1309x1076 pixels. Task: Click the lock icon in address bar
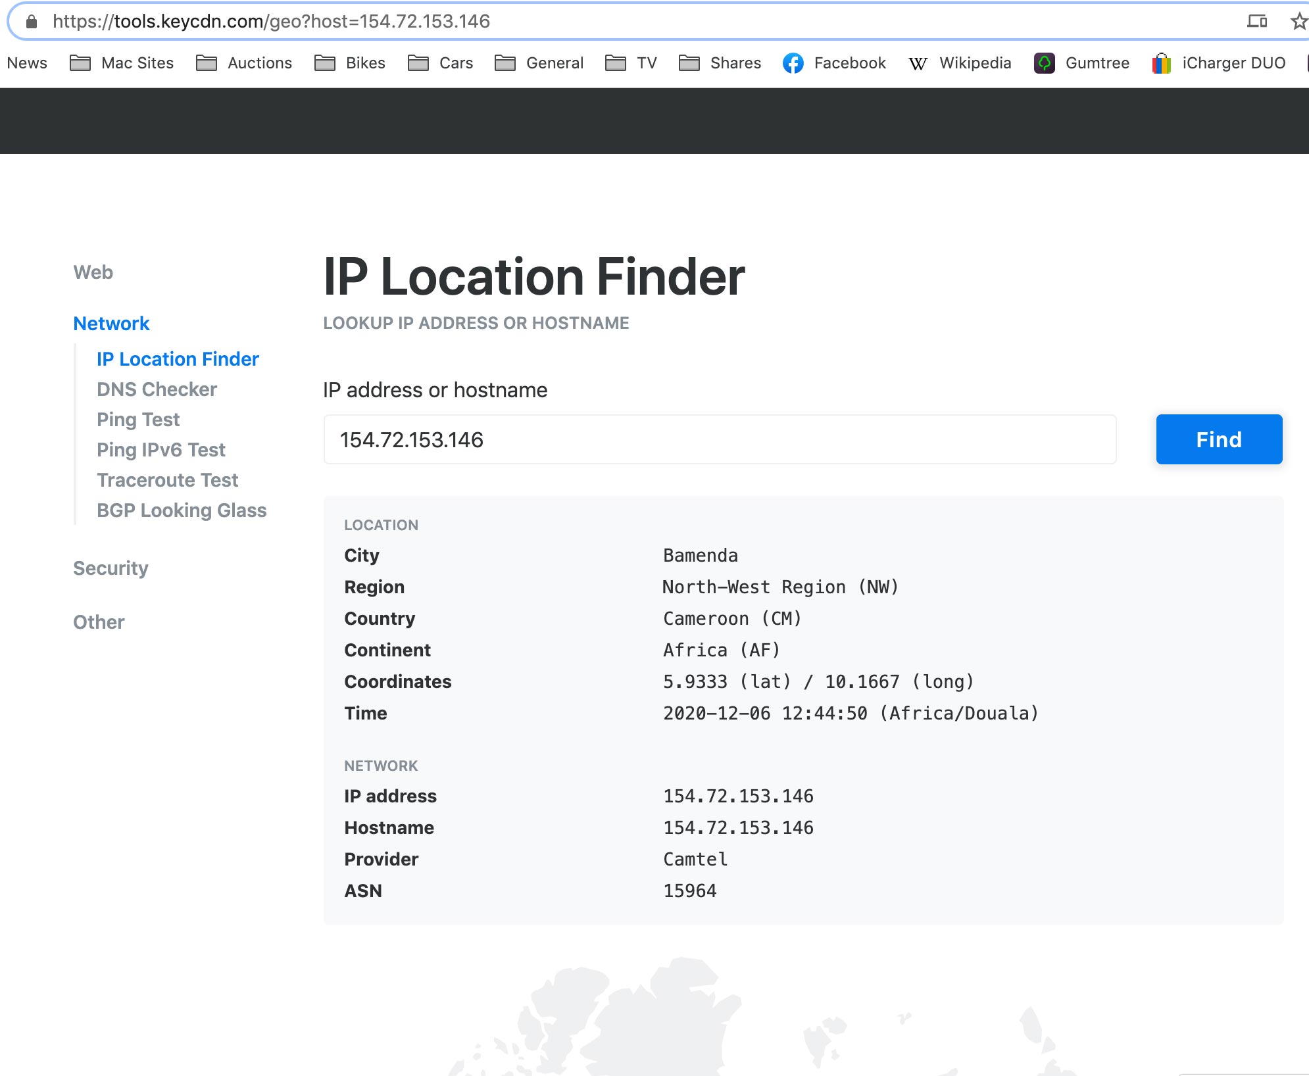click(x=31, y=22)
